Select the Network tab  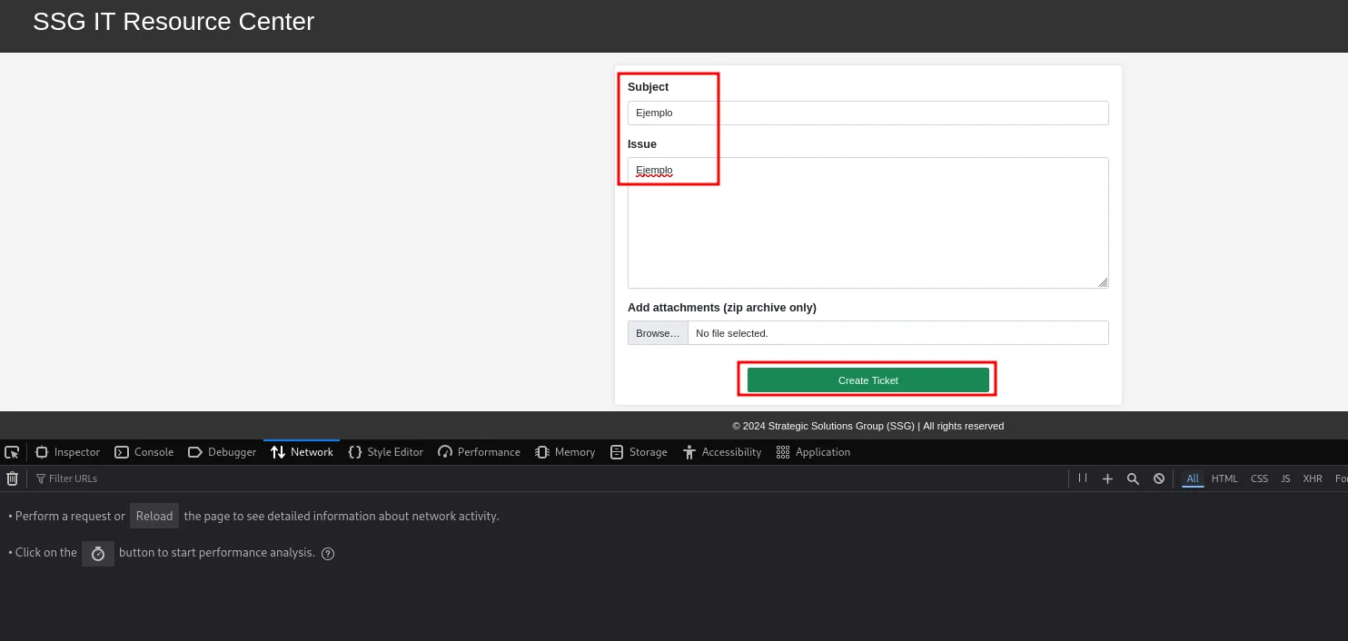[302, 452]
